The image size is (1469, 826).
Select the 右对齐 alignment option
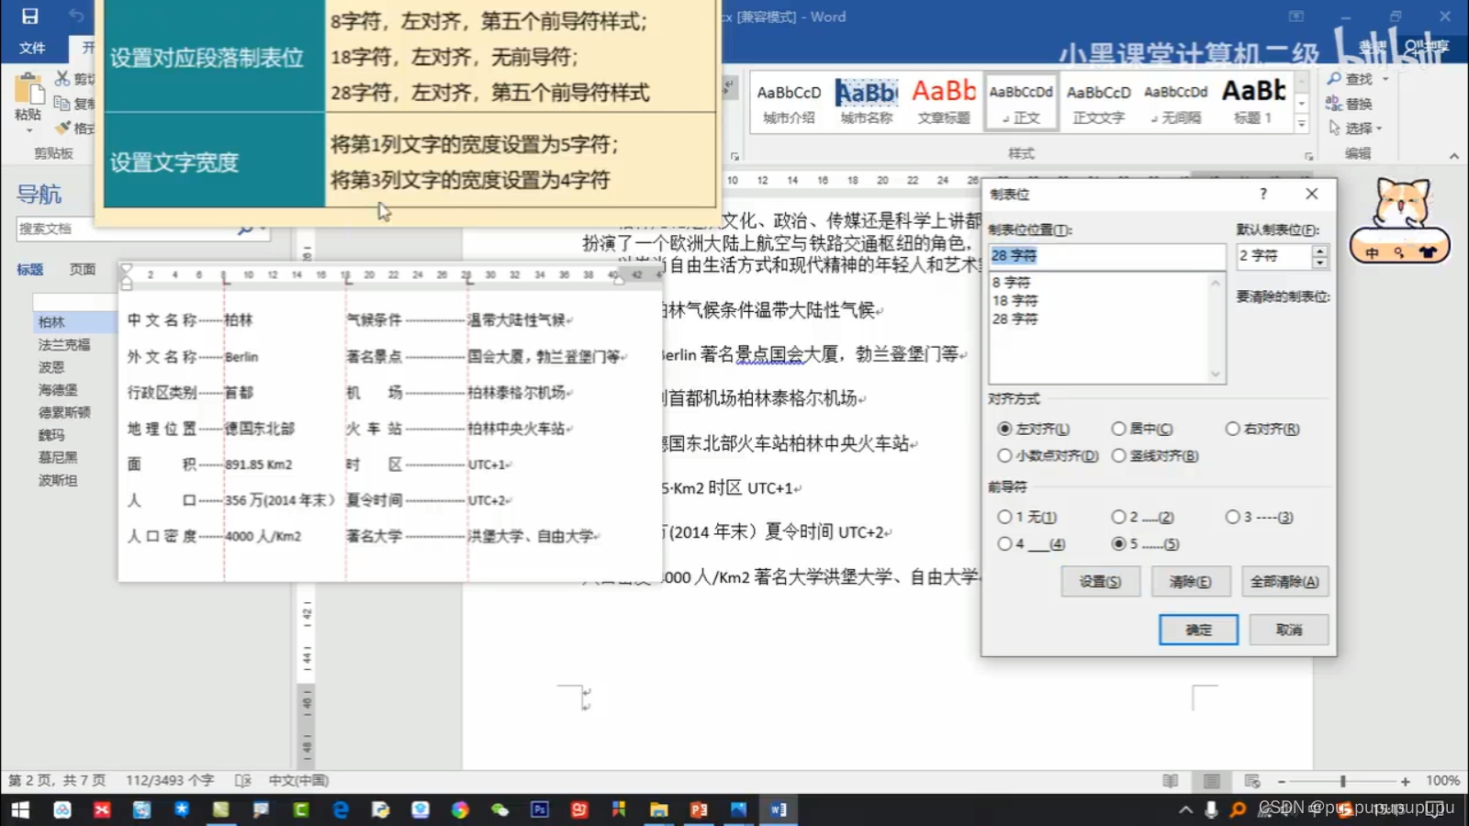click(1234, 429)
